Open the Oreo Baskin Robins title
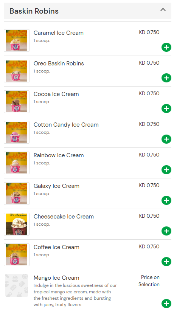Image resolution: width=174 pixels, height=313 pixels. tap(59, 64)
